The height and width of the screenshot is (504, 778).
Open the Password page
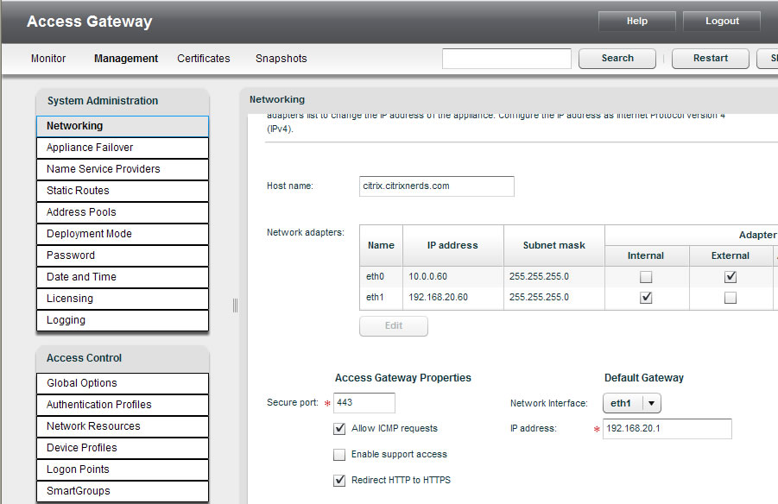[123, 255]
